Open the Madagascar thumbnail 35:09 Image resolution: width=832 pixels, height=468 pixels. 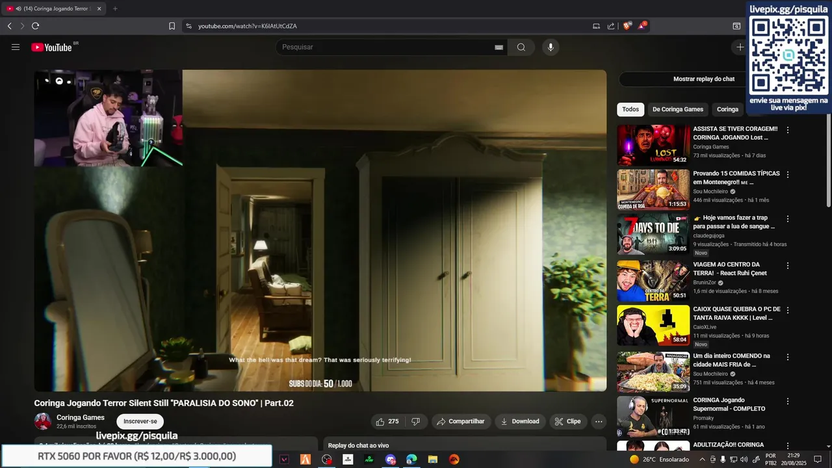pos(653,372)
